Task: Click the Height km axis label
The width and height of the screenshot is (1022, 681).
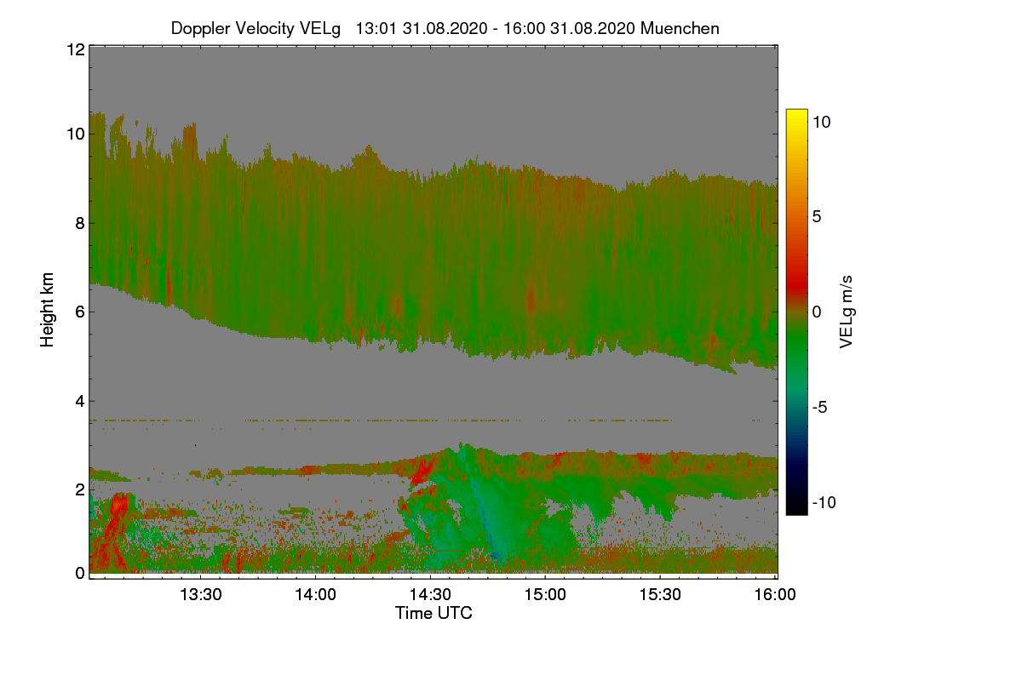Action: point(47,310)
